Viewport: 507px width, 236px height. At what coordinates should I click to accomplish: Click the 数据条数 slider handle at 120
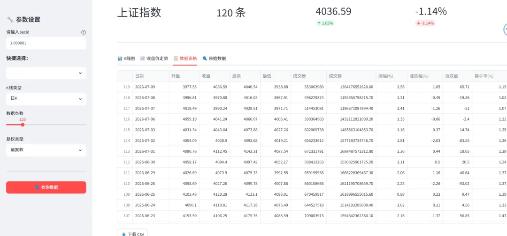coord(23,125)
